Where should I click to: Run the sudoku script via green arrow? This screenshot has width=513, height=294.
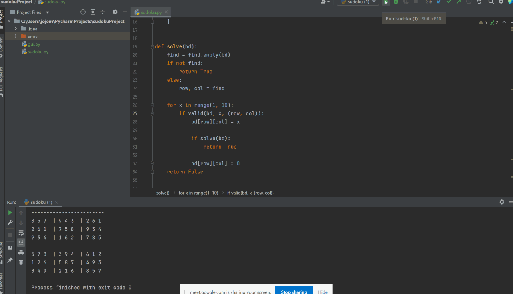pyautogui.click(x=386, y=2)
